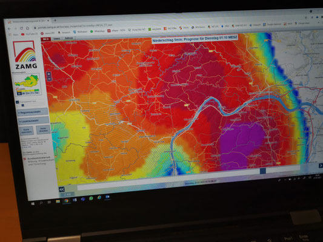This screenshot has height=242, width=323.
Task: Toggle the Transparenz checkbox
Action: (18, 102)
